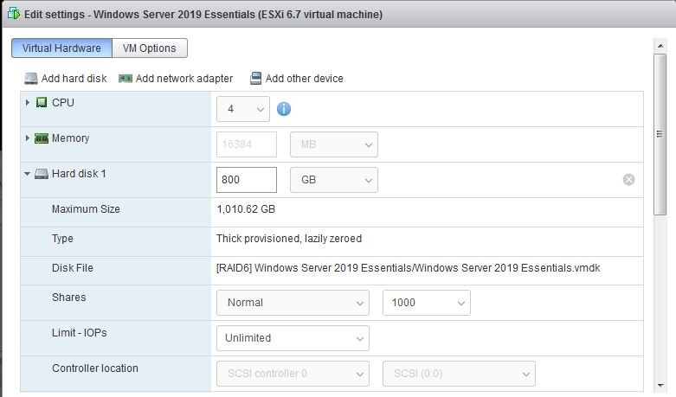Collapse the Hard disk 1 section
The width and height of the screenshot is (676, 397).
[28, 174]
